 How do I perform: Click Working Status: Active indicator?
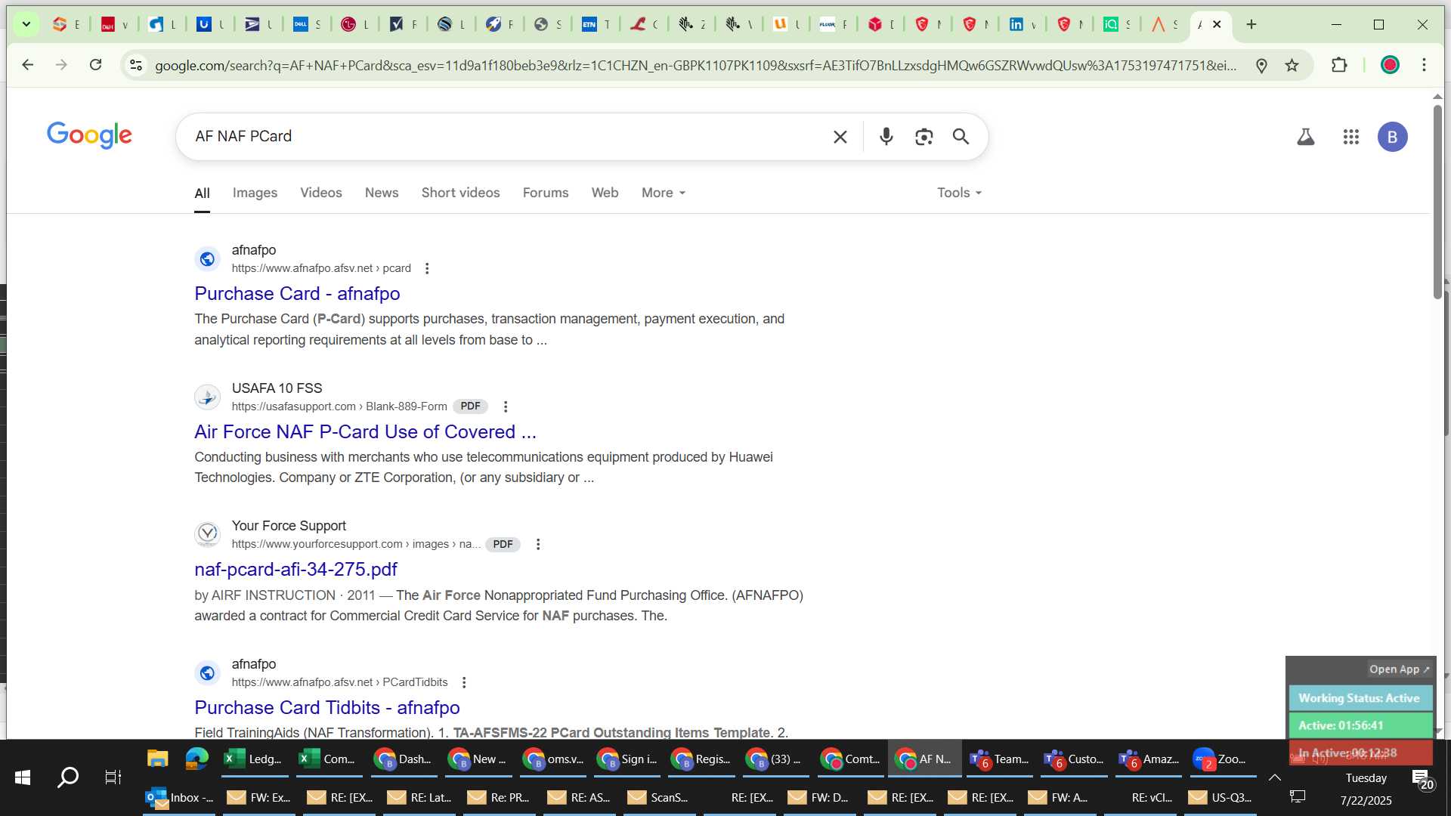coord(1359,698)
